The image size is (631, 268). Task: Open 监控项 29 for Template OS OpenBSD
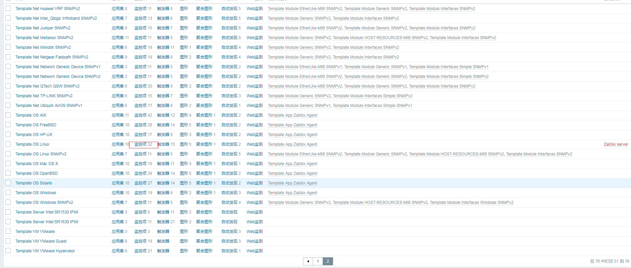[143, 173]
